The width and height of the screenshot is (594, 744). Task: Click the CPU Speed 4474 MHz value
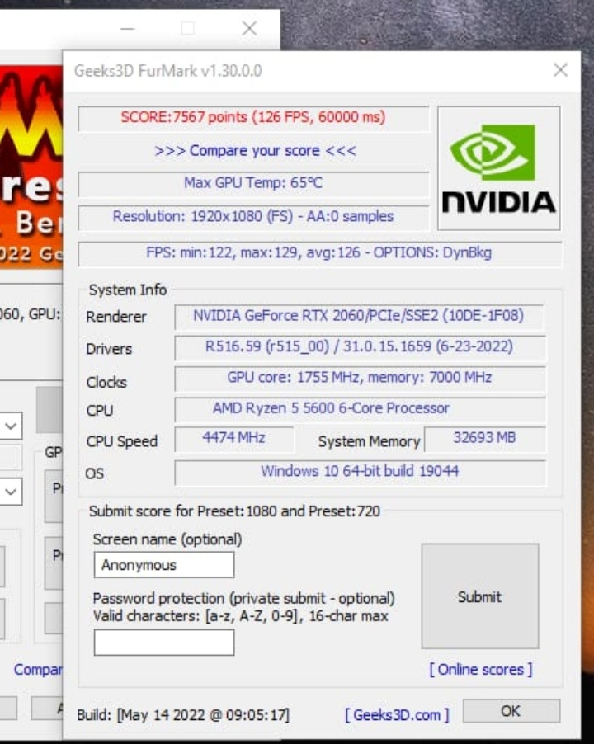coord(234,439)
